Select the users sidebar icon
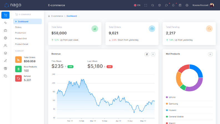This screenshot has height=124, width=220. (6, 46)
